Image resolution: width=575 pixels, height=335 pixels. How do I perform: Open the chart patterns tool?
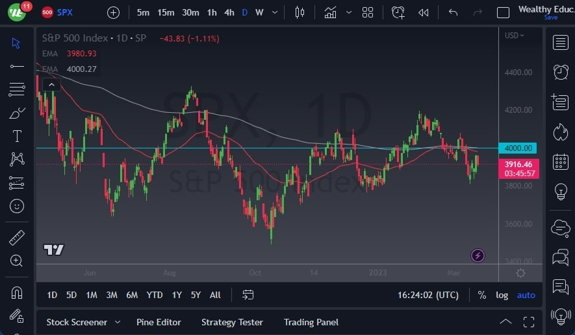(x=17, y=159)
